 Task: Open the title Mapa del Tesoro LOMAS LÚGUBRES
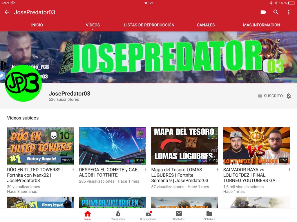tap(180, 175)
